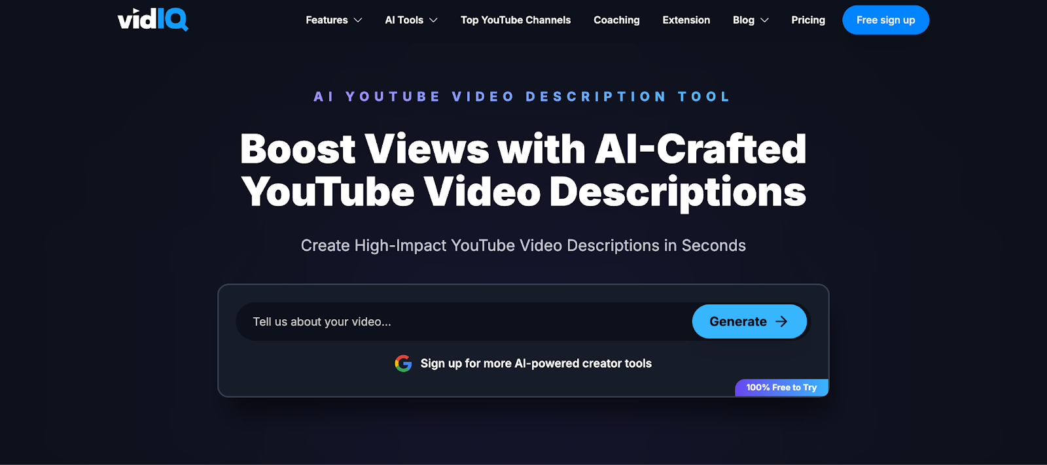Click the arrow icon on Generate button
1047x465 pixels.
point(781,322)
